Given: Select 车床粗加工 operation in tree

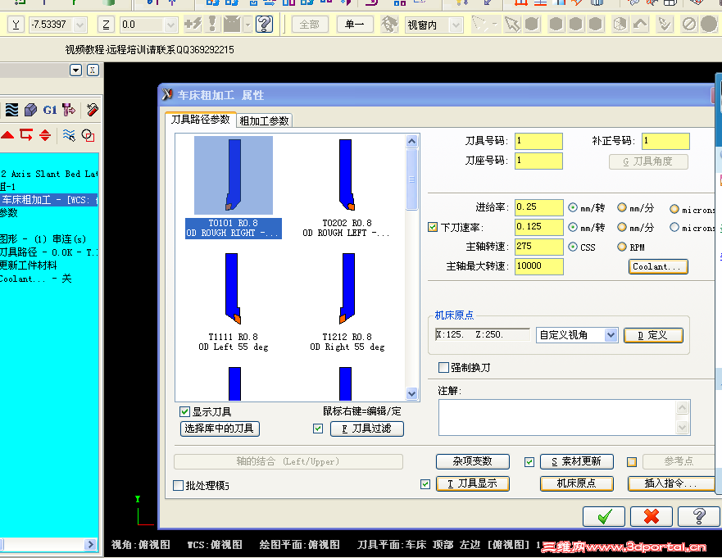Looking at the screenshot, I should [48, 200].
